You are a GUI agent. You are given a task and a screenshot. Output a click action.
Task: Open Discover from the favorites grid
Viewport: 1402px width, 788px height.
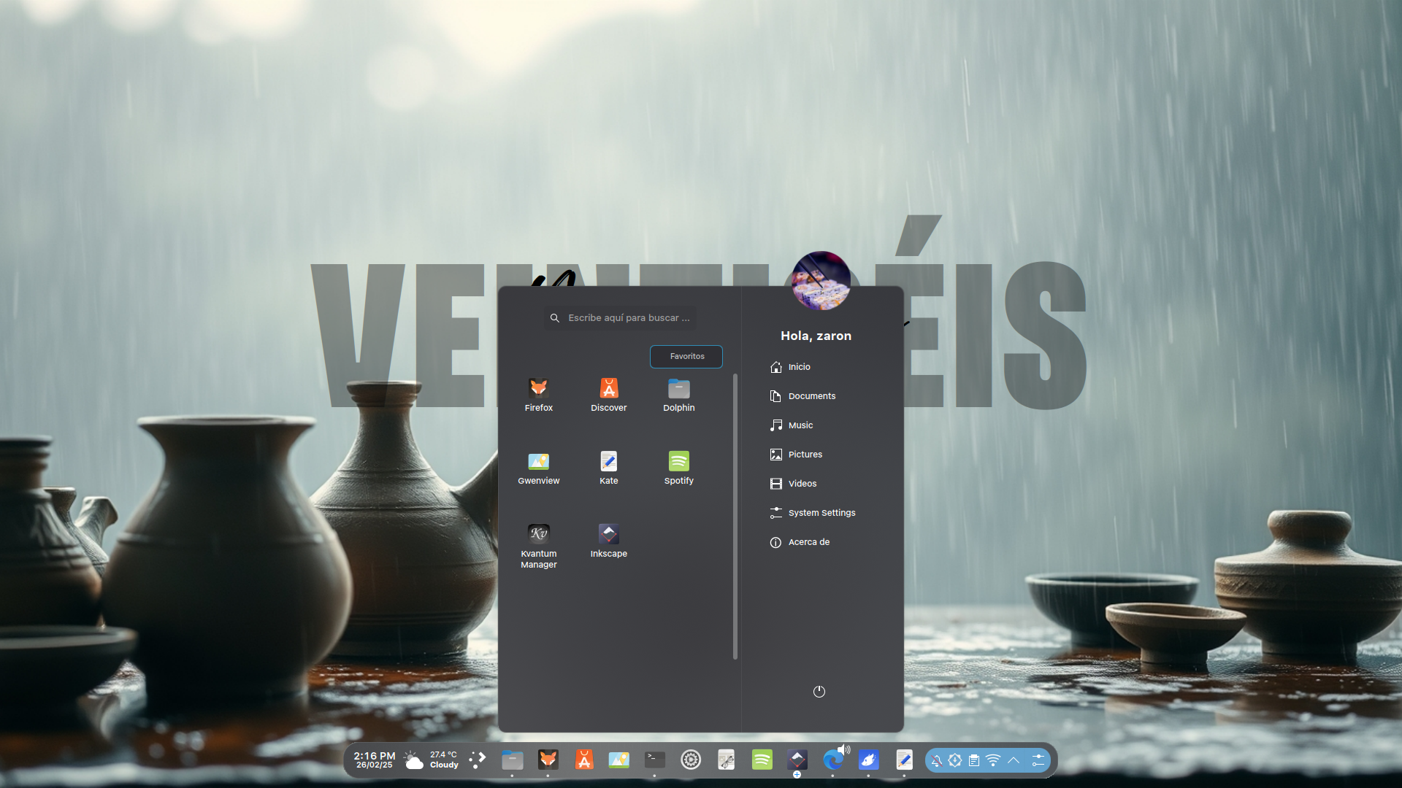[608, 395]
